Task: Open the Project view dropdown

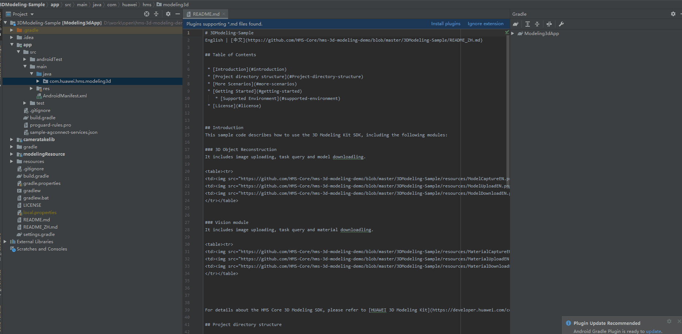Action: point(32,14)
